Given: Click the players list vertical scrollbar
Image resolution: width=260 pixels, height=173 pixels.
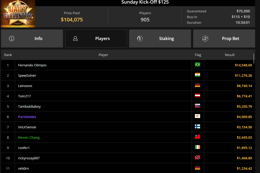Looking at the screenshot, I should point(254,58).
